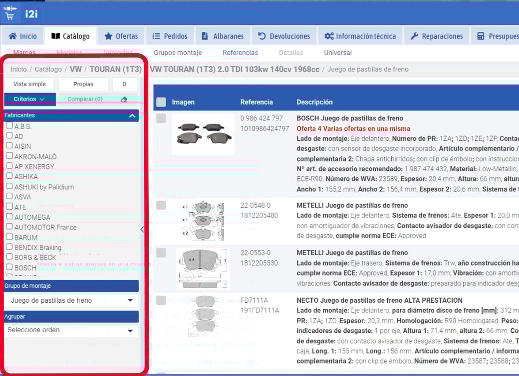Click the i2i logo
The width and height of the screenshot is (519, 376).
31,14
